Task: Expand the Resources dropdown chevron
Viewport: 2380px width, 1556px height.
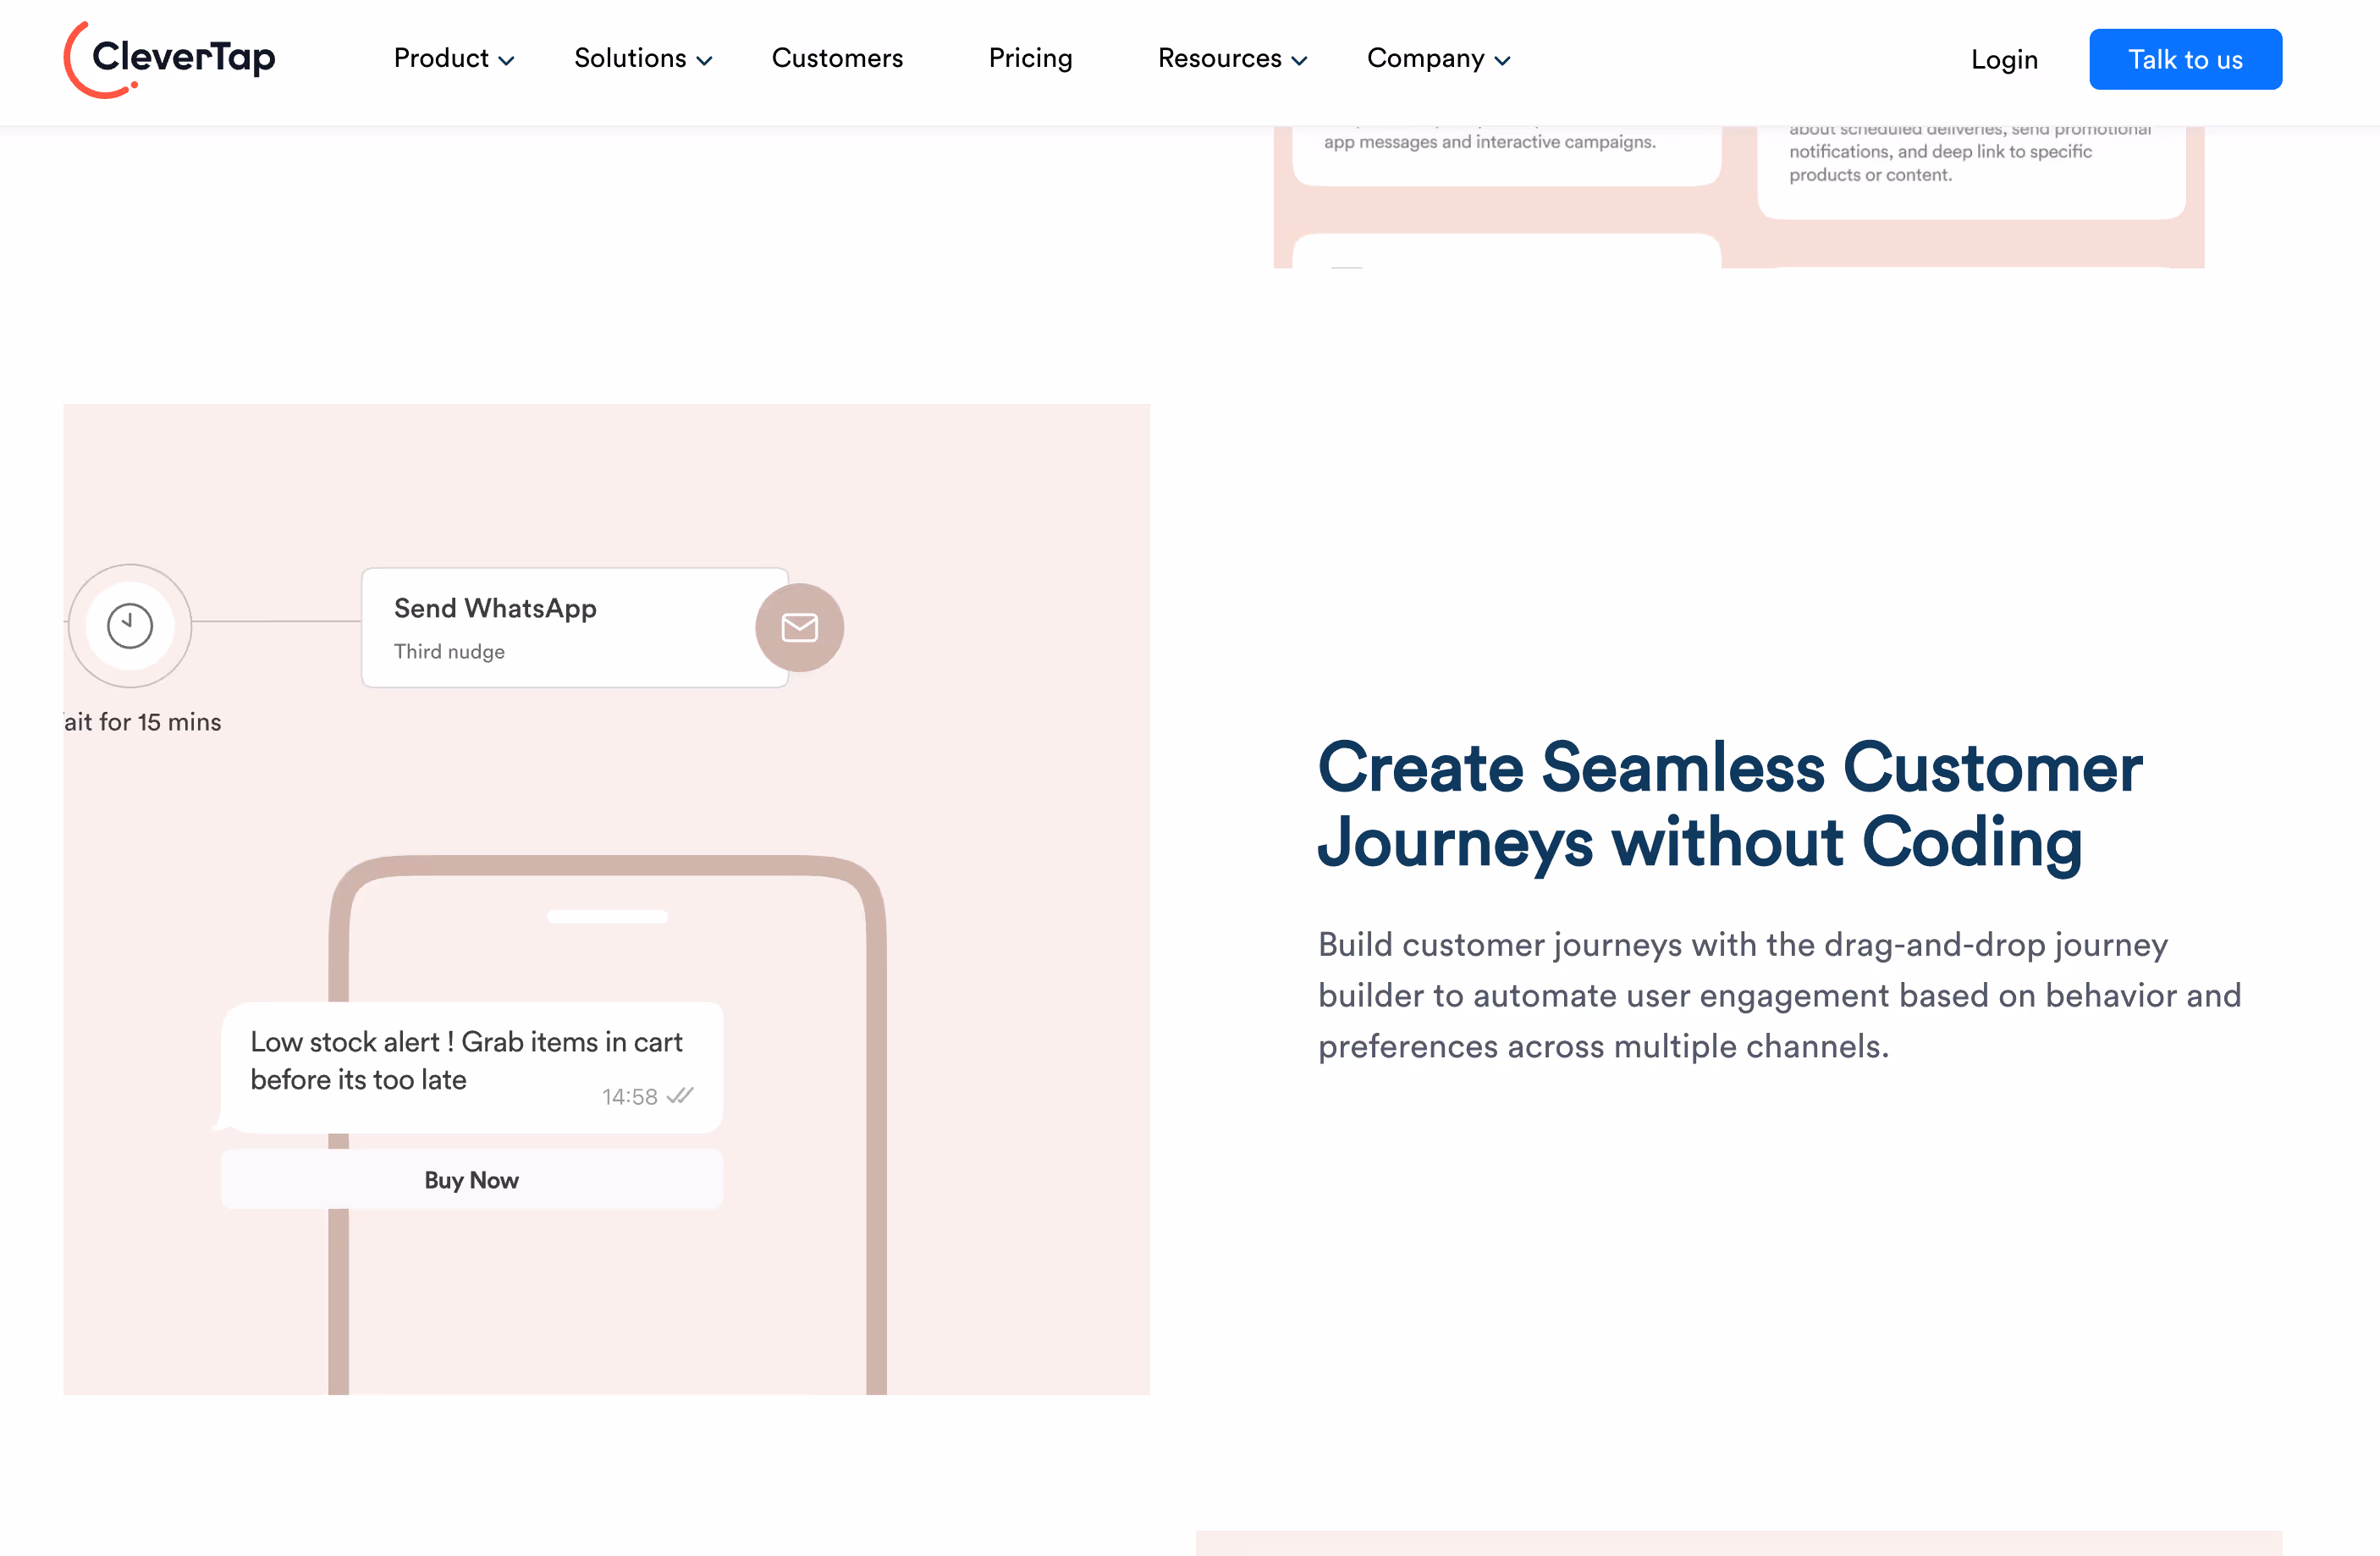Action: click(x=1299, y=61)
